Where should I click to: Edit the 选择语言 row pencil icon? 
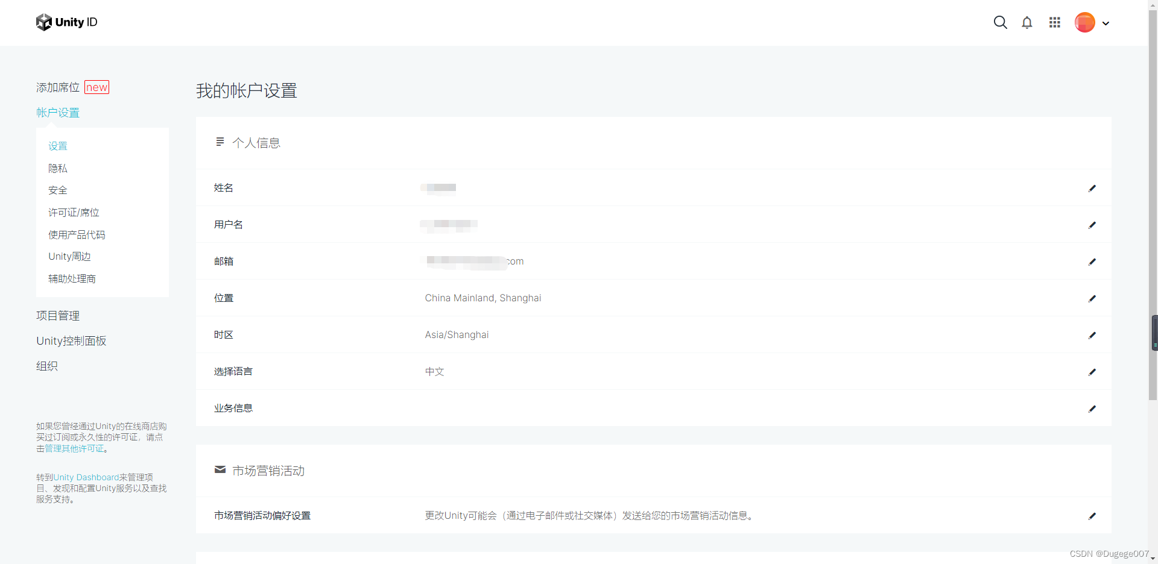pos(1092,372)
